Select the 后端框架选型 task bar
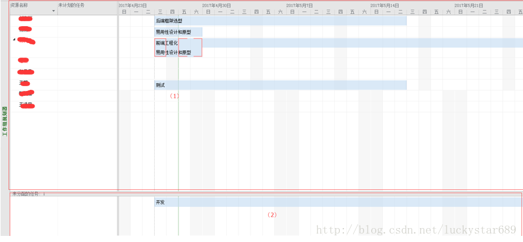The image size is (523, 242). pos(280,21)
